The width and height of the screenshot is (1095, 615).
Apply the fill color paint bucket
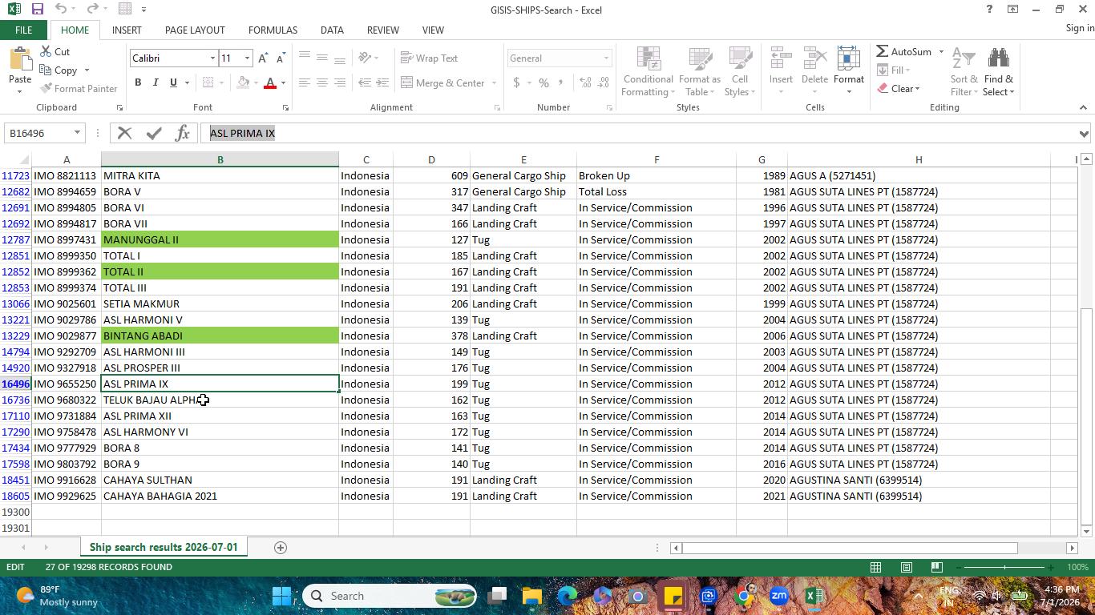pyautogui.click(x=244, y=82)
